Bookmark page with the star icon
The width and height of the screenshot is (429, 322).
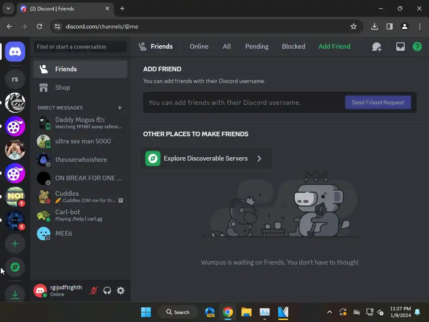[x=353, y=26]
